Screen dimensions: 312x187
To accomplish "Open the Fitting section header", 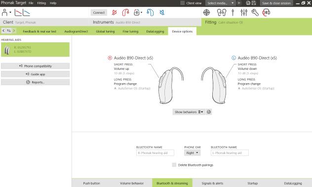I will click(x=257, y=22).
